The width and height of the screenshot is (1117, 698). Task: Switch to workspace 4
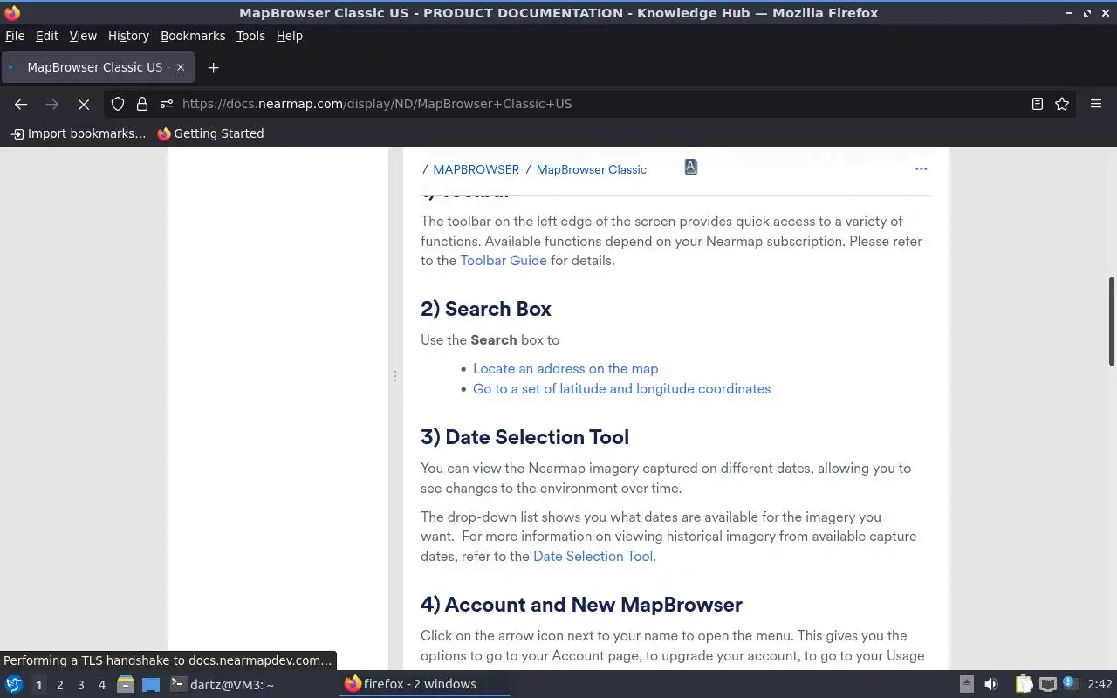(x=101, y=685)
